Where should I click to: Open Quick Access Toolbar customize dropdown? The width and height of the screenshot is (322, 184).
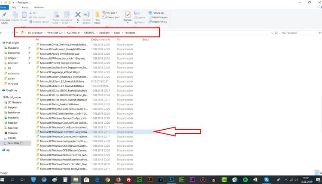pyautogui.click(x=13, y=3)
